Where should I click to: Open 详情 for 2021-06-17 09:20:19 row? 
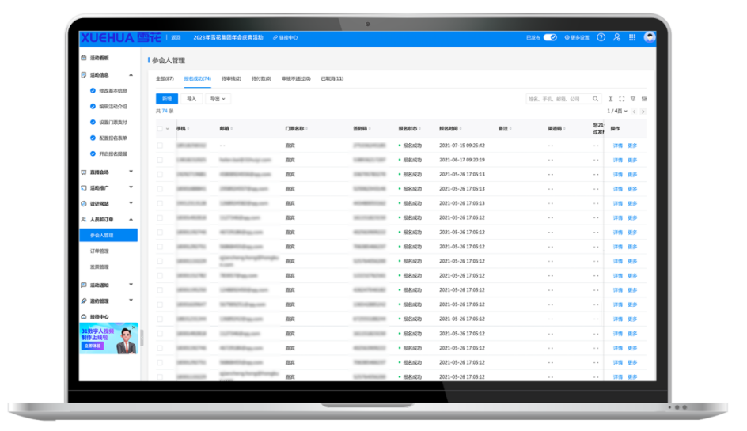tap(618, 160)
